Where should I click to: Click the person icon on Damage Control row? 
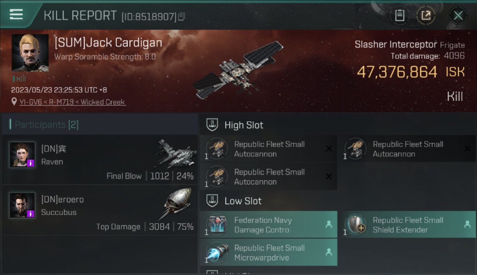coord(329,224)
